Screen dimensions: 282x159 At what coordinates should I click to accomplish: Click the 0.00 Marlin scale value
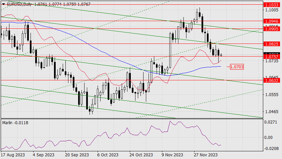[268, 138]
